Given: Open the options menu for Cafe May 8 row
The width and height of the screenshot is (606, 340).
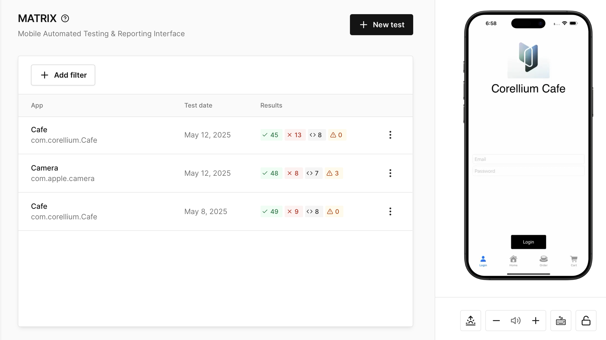Looking at the screenshot, I should pos(390,211).
